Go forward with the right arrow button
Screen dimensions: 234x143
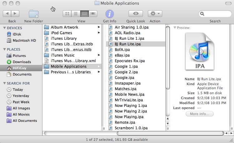(x=15, y=14)
